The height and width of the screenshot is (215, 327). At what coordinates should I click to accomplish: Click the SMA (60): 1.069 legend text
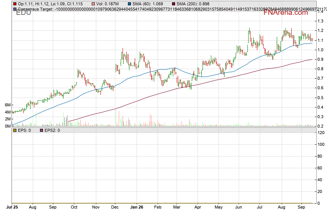point(148,4)
